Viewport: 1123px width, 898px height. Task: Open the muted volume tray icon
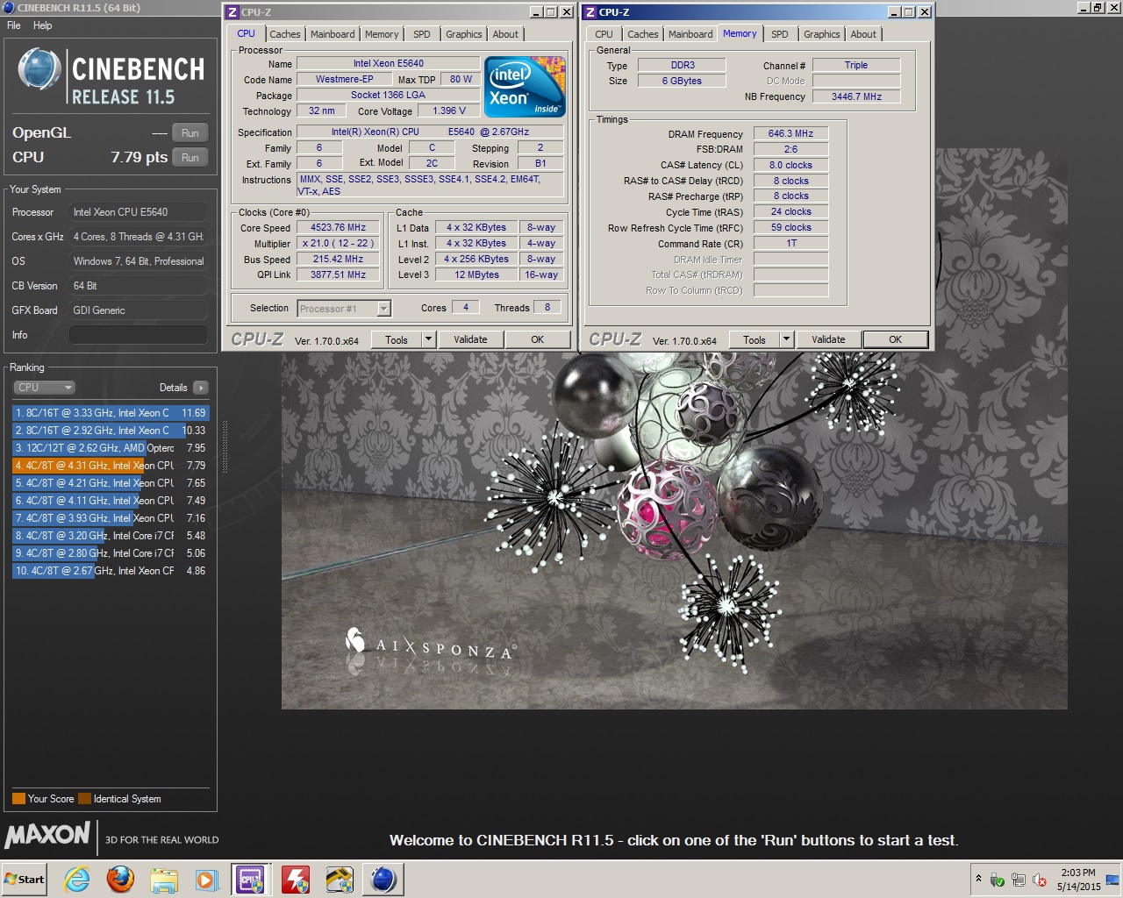(1040, 880)
